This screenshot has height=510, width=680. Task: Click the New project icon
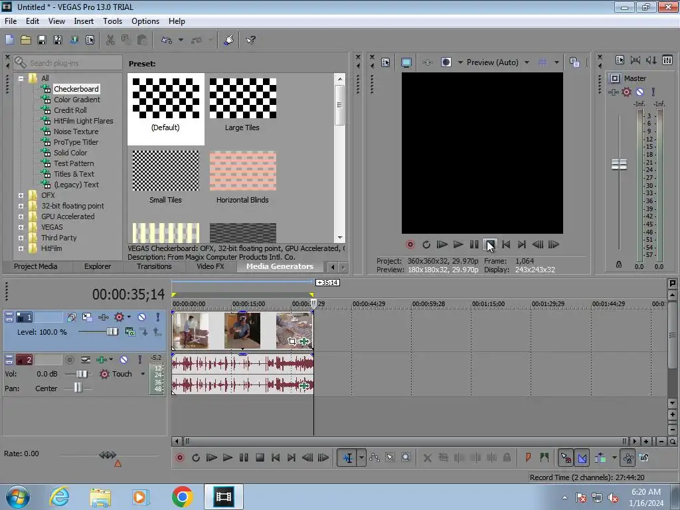[9, 41]
